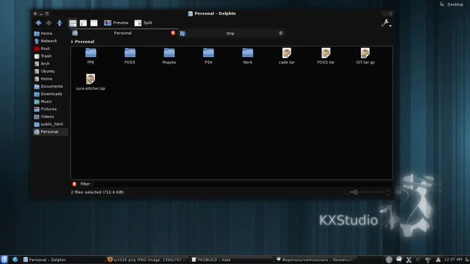Close the Personal tab
Viewport: 470px width, 264px height.
173,33
